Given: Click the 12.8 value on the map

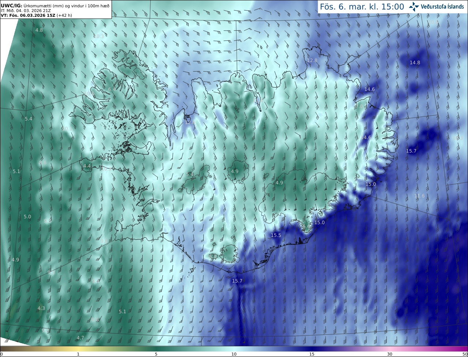Looking at the screenshot, I should pyautogui.click(x=312, y=60).
